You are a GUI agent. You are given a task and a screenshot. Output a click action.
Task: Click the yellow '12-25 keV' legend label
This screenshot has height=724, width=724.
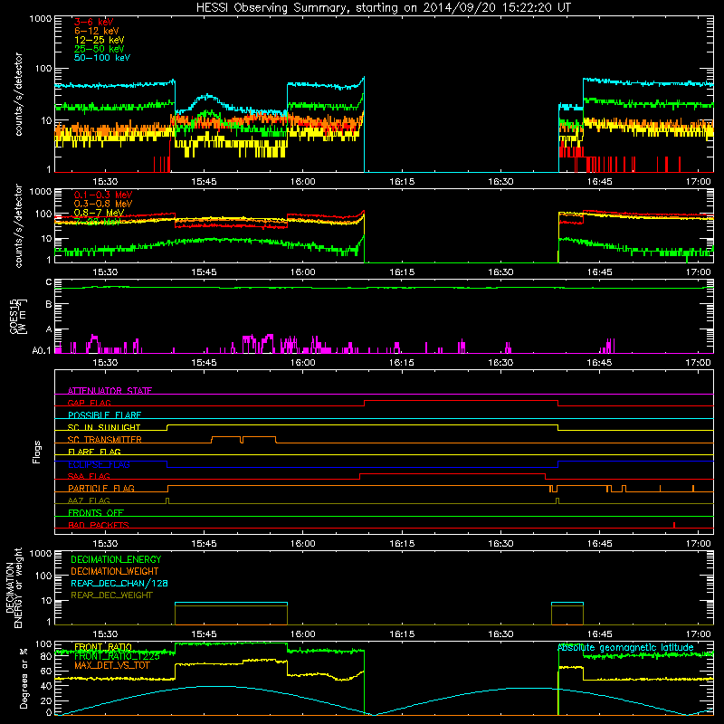click(100, 40)
